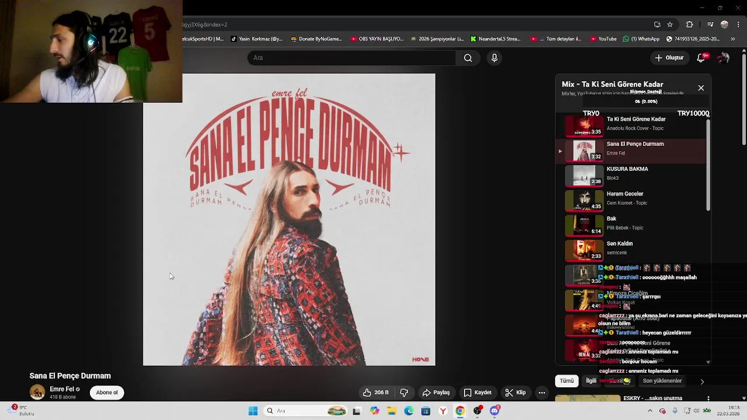Open options for ESKRY suggested video
Viewport: 747px width, 420px height.
pyautogui.click(x=708, y=399)
